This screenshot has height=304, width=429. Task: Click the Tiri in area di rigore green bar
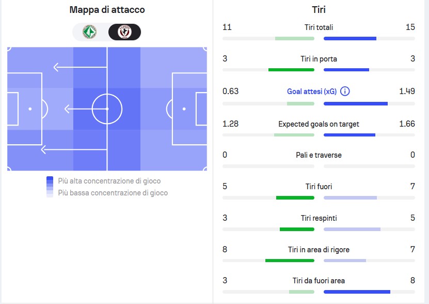coord(290,261)
